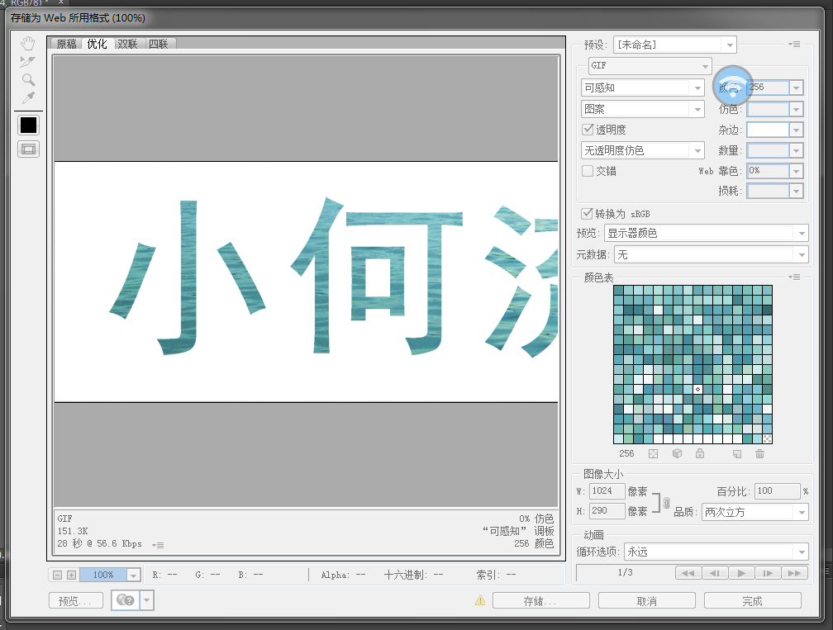Open the 颜色表 panel menu icon
Image resolution: width=833 pixels, height=630 pixels.
(794, 277)
